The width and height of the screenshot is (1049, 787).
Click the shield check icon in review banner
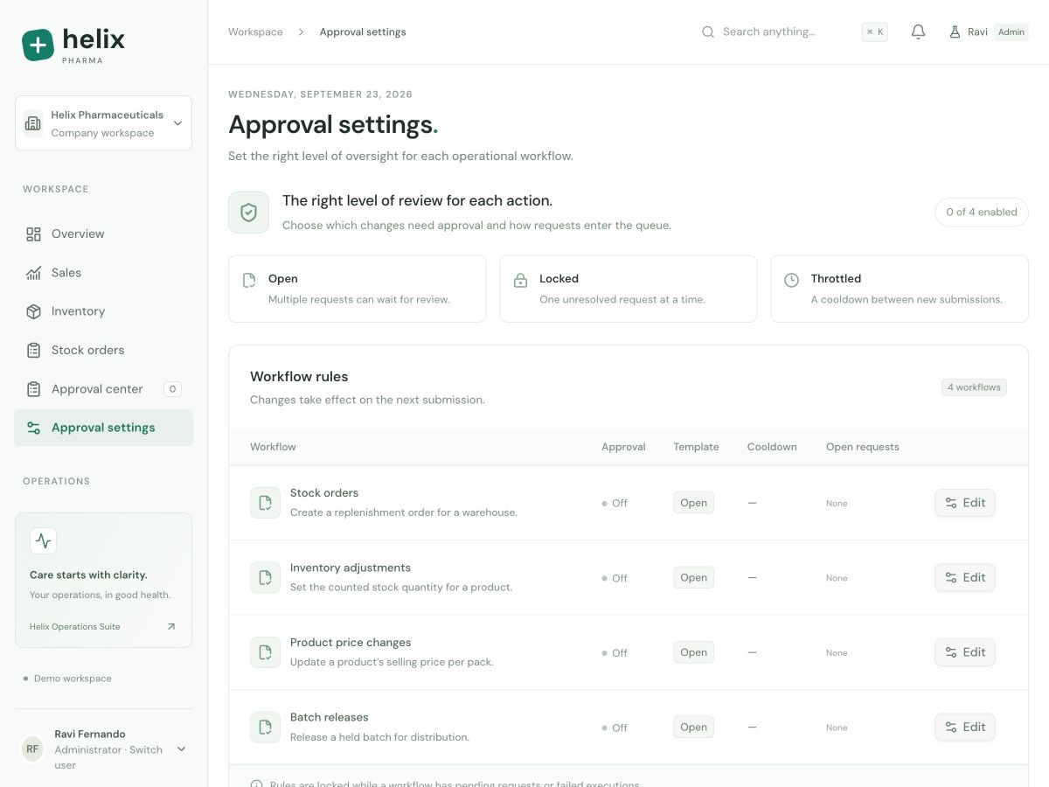point(248,212)
